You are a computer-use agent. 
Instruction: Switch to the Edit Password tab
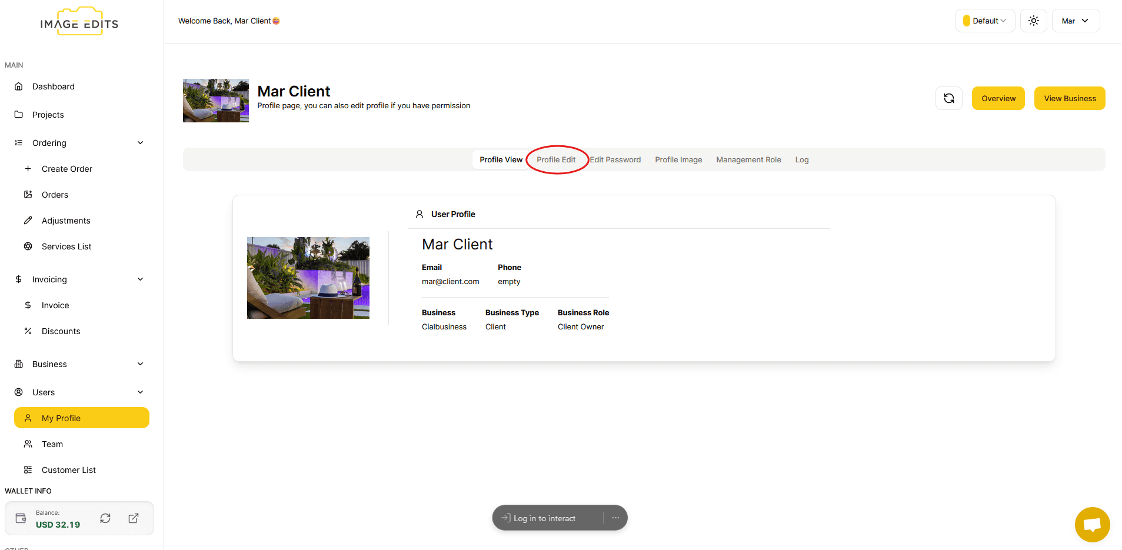[x=615, y=159]
